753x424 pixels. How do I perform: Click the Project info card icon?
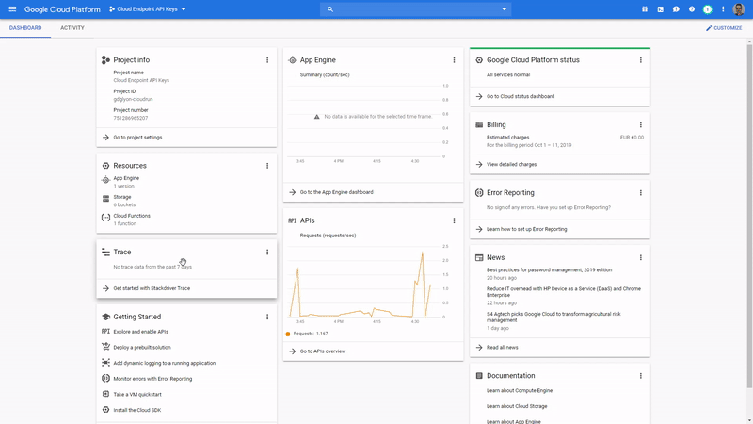pos(105,60)
